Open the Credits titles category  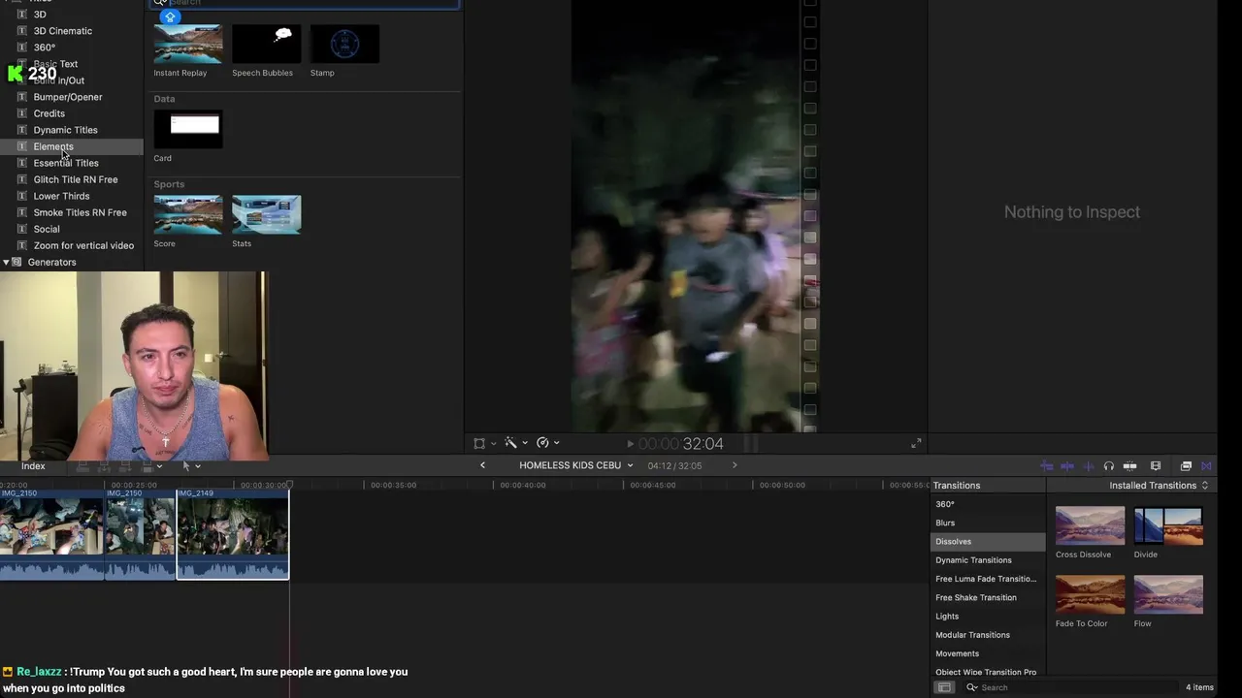point(49,113)
